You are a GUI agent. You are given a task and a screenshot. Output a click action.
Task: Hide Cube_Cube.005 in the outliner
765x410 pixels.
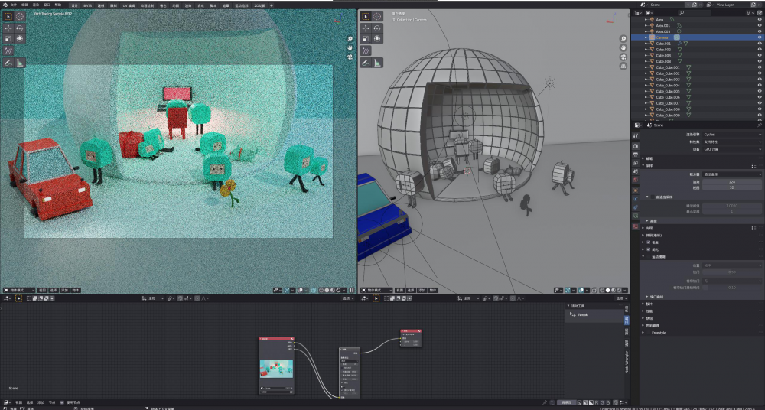point(760,91)
